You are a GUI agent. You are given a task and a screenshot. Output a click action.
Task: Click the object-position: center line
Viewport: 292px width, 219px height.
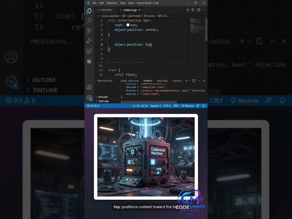136,30
